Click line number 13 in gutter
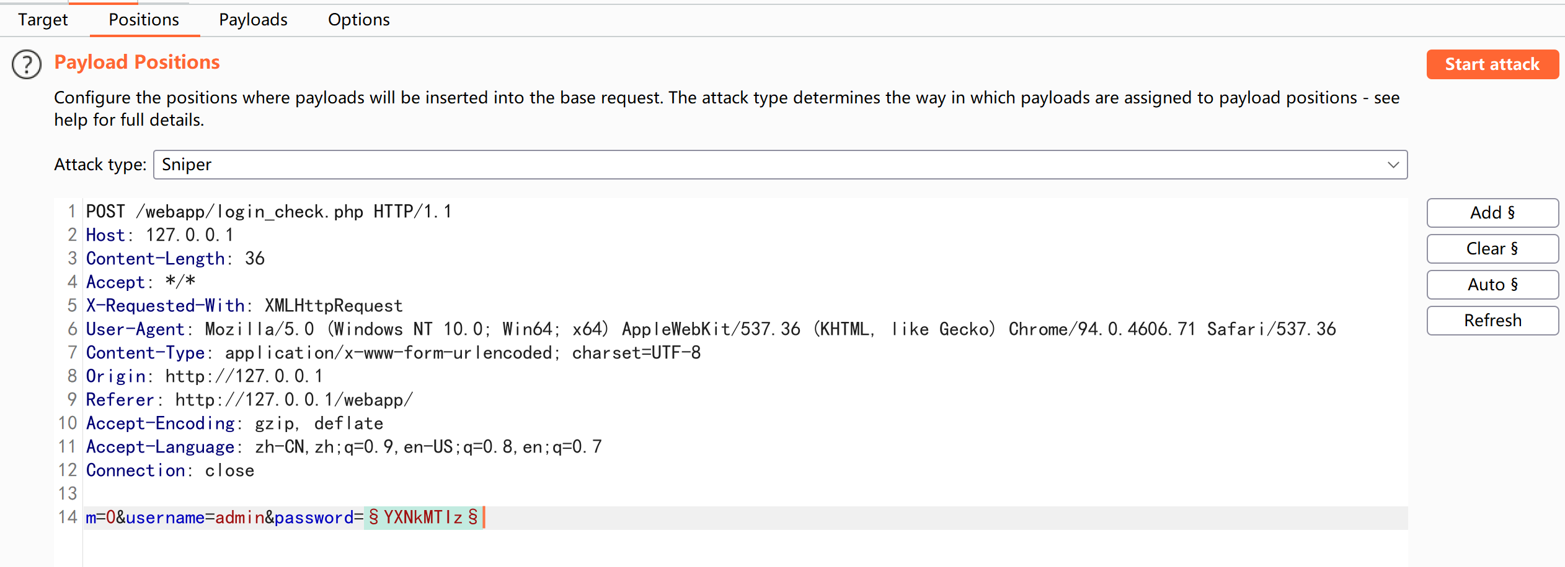Image resolution: width=1565 pixels, height=567 pixels. coord(68,494)
